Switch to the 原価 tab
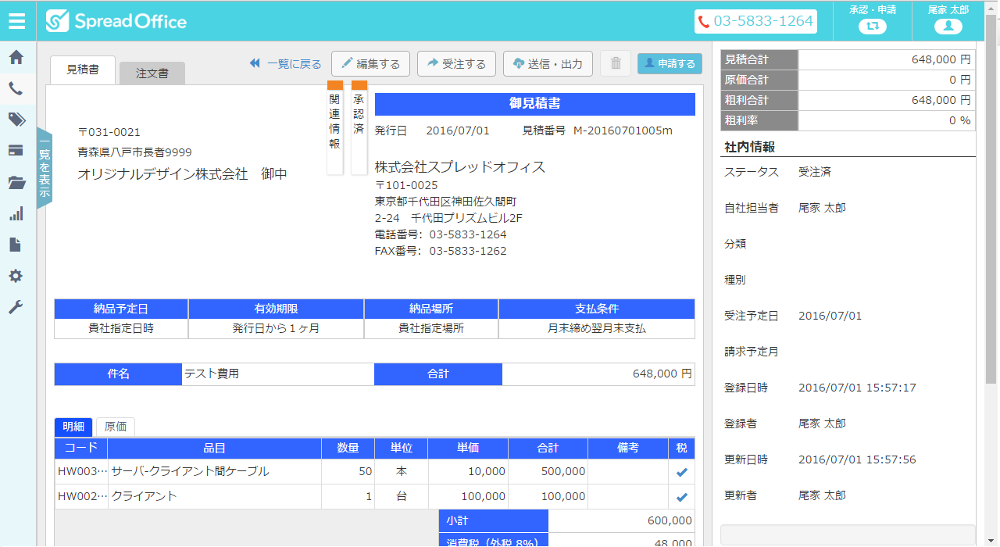The width and height of the screenshot is (1000, 547). (115, 427)
